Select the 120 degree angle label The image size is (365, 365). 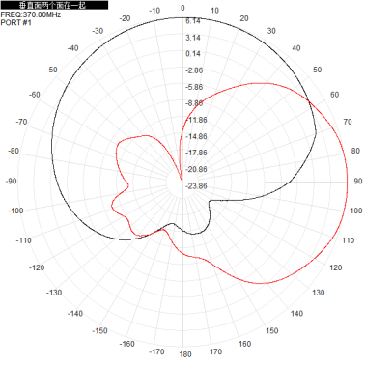[336, 267]
